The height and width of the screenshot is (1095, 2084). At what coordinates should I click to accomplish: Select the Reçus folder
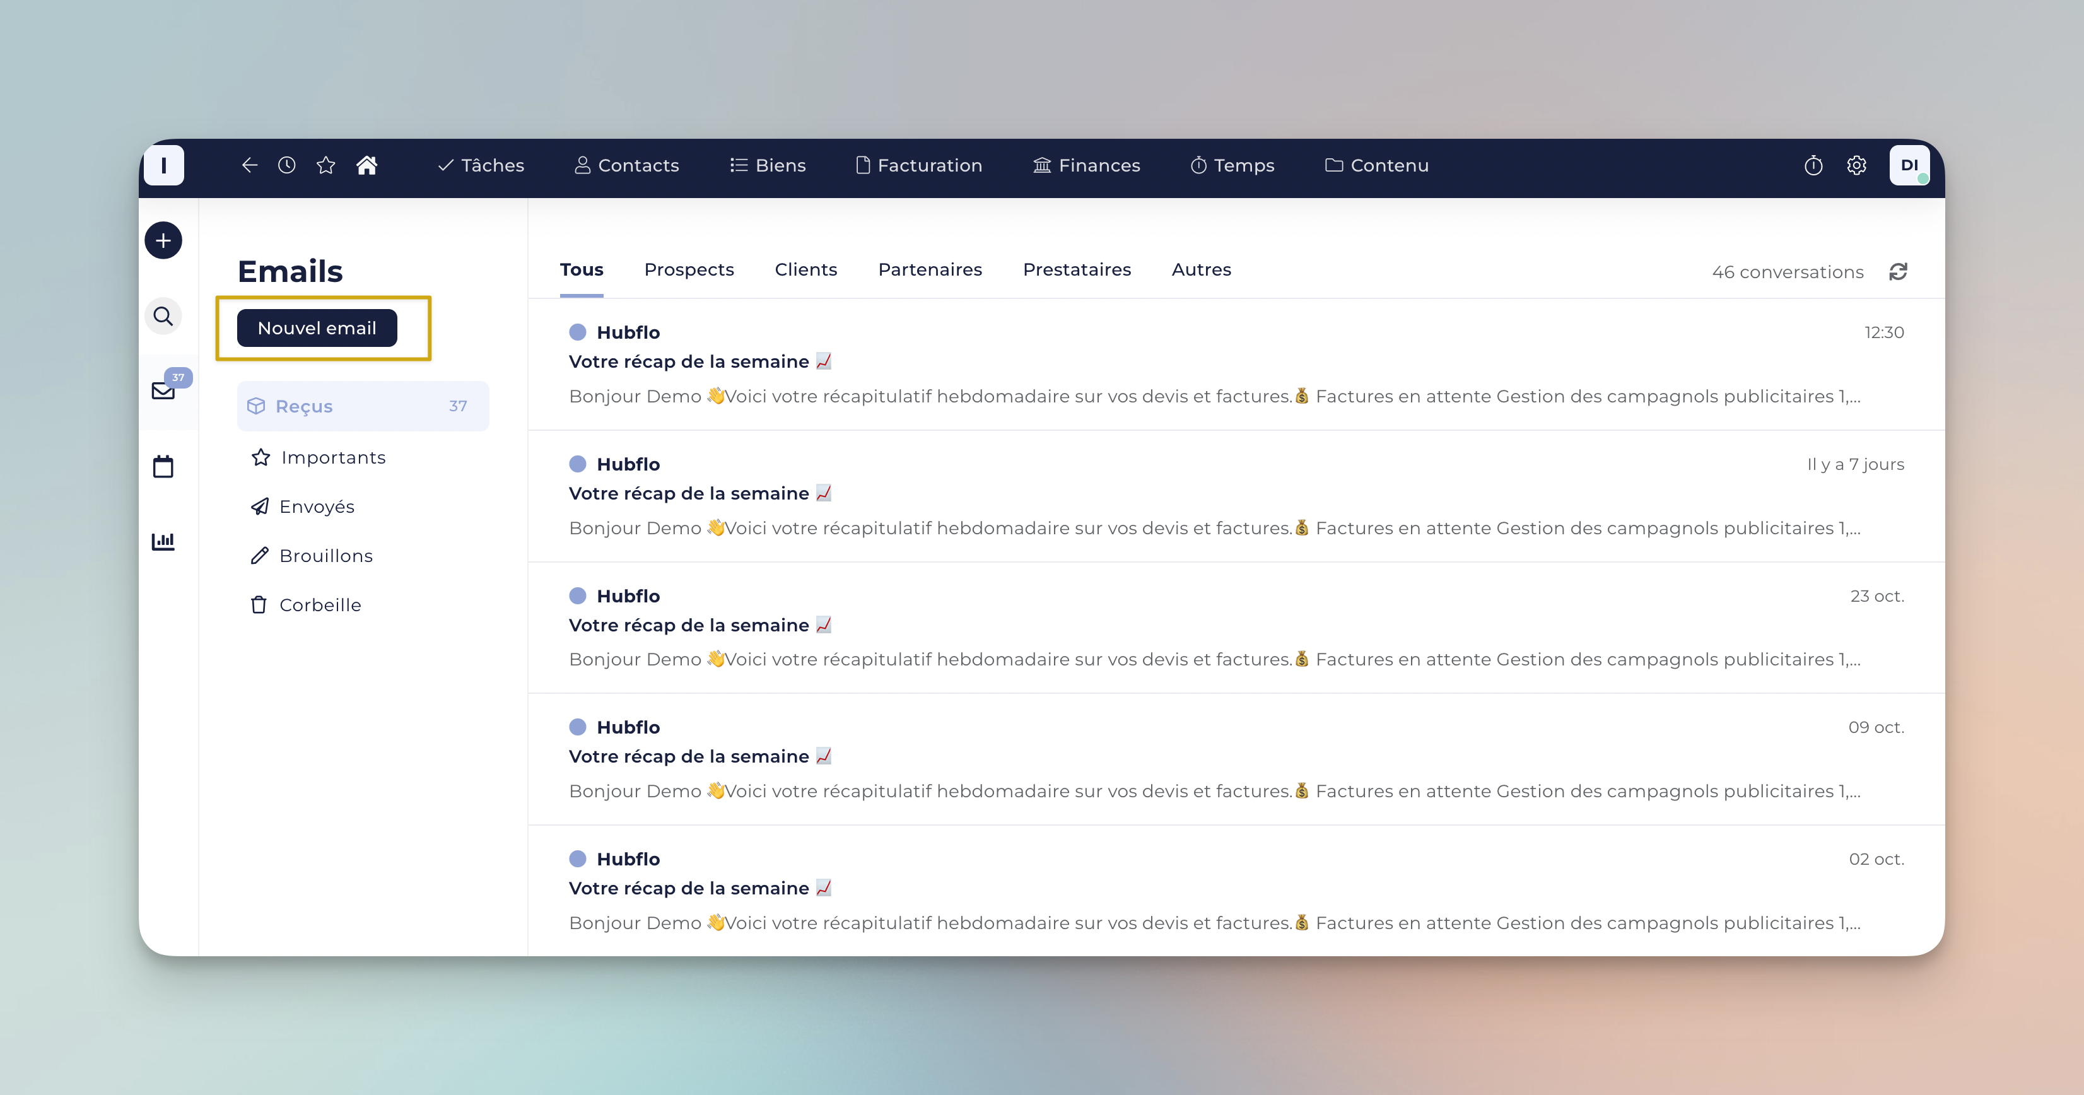click(x=363, y=406)
